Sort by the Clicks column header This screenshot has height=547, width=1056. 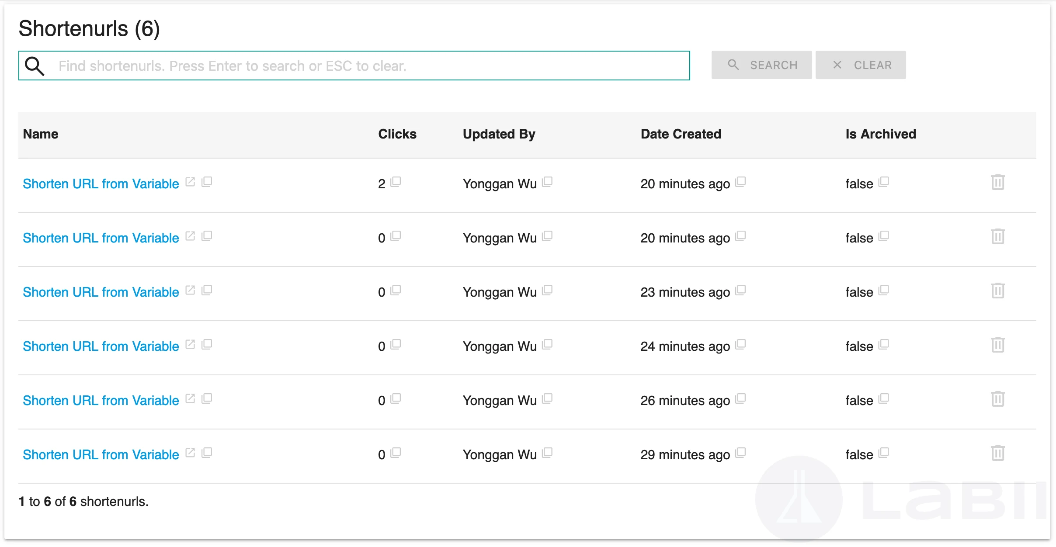point(397,134)
